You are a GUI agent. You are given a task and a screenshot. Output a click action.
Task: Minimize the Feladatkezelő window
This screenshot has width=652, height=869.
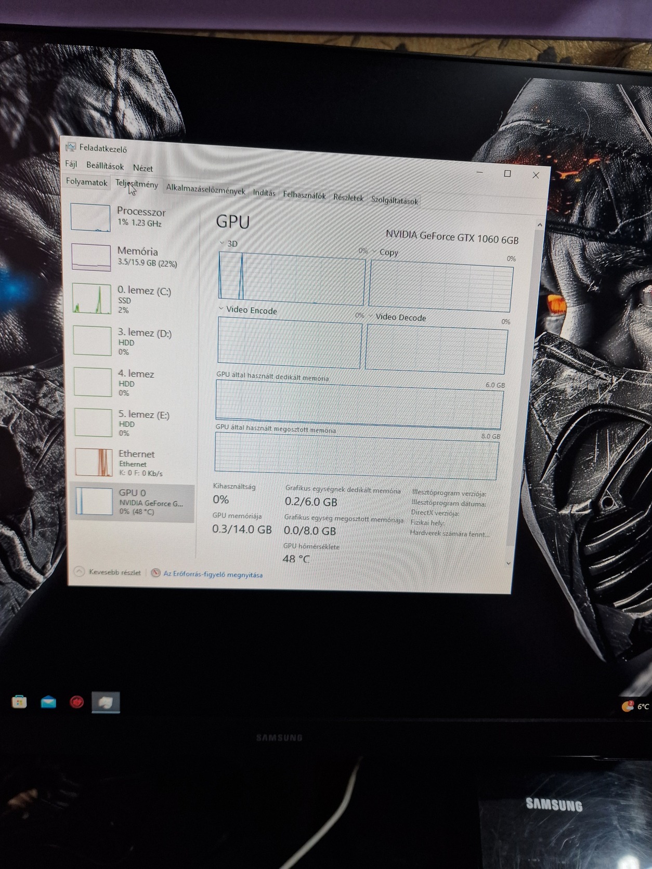tap(480, 172)
